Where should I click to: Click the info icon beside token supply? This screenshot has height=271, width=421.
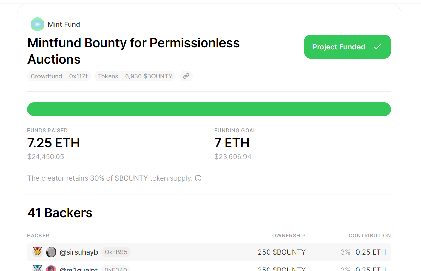[198, 178]
